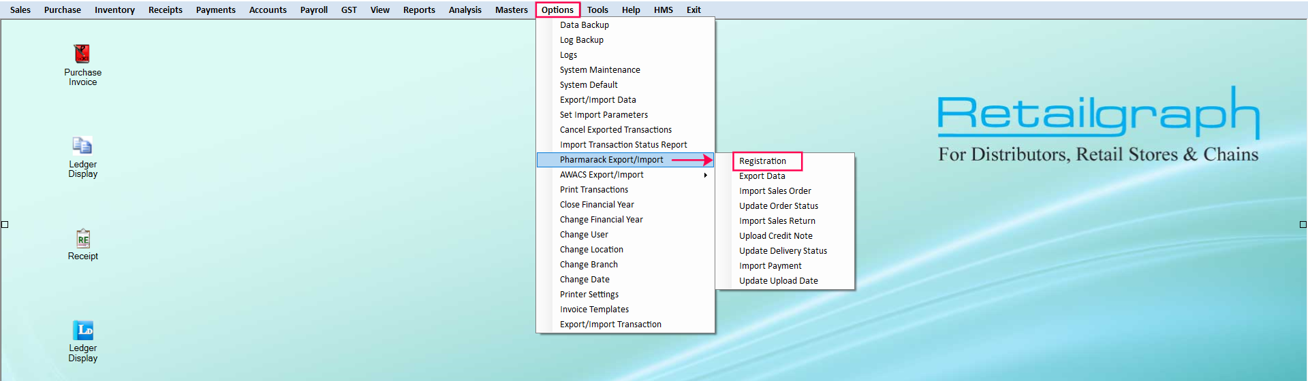Choose Printer Settings
Screen dimensions: 1308x381
coord(589,295)
